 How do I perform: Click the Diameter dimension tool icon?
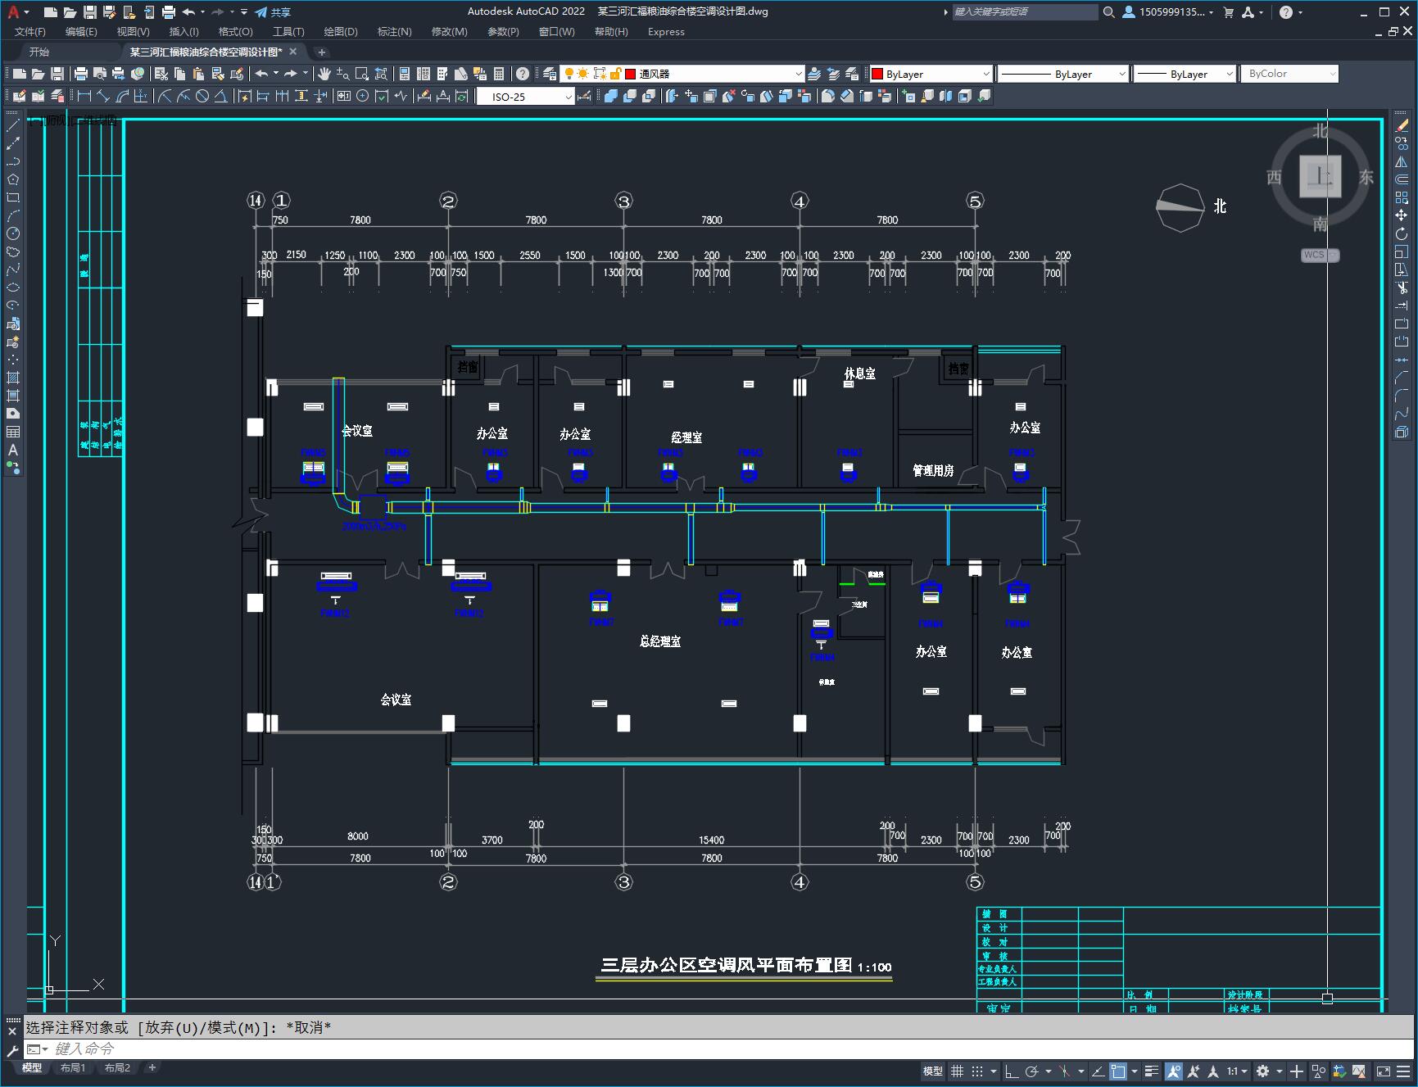tap(202, 97)
